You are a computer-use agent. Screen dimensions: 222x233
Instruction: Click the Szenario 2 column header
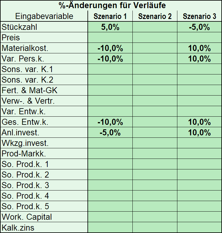pyautogui.click(x=155, y=16)
